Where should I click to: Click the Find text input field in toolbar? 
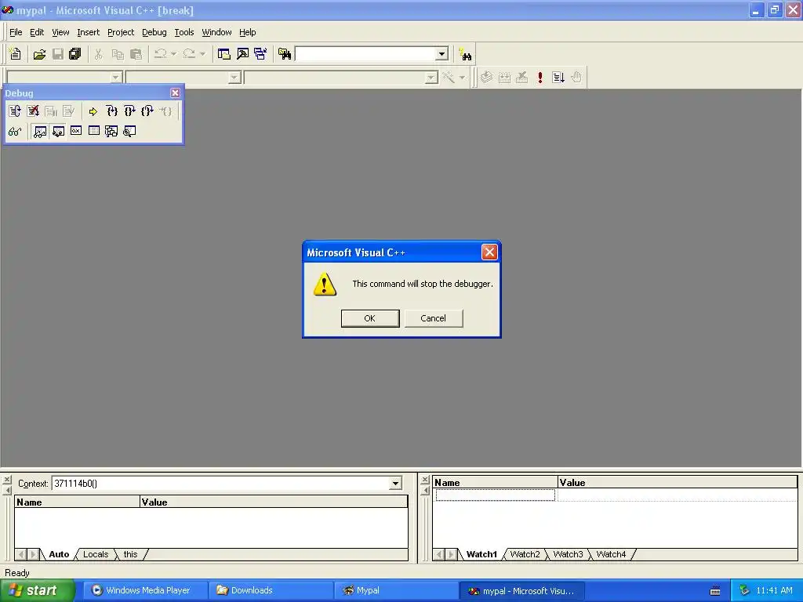point(365,54)
